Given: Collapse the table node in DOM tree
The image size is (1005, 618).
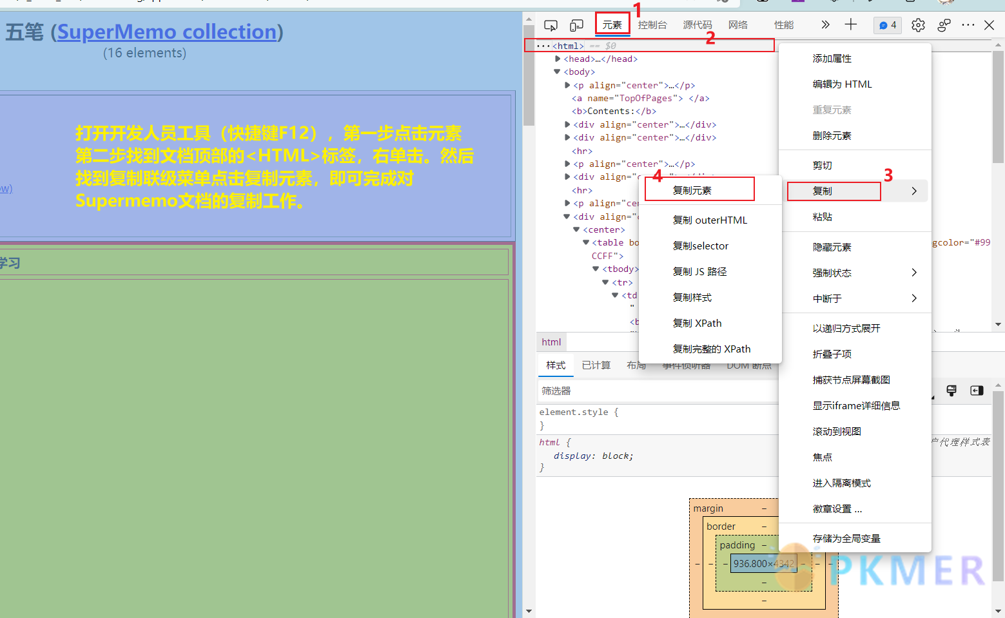Looking at the screenshot, I should tap(587, 242).
